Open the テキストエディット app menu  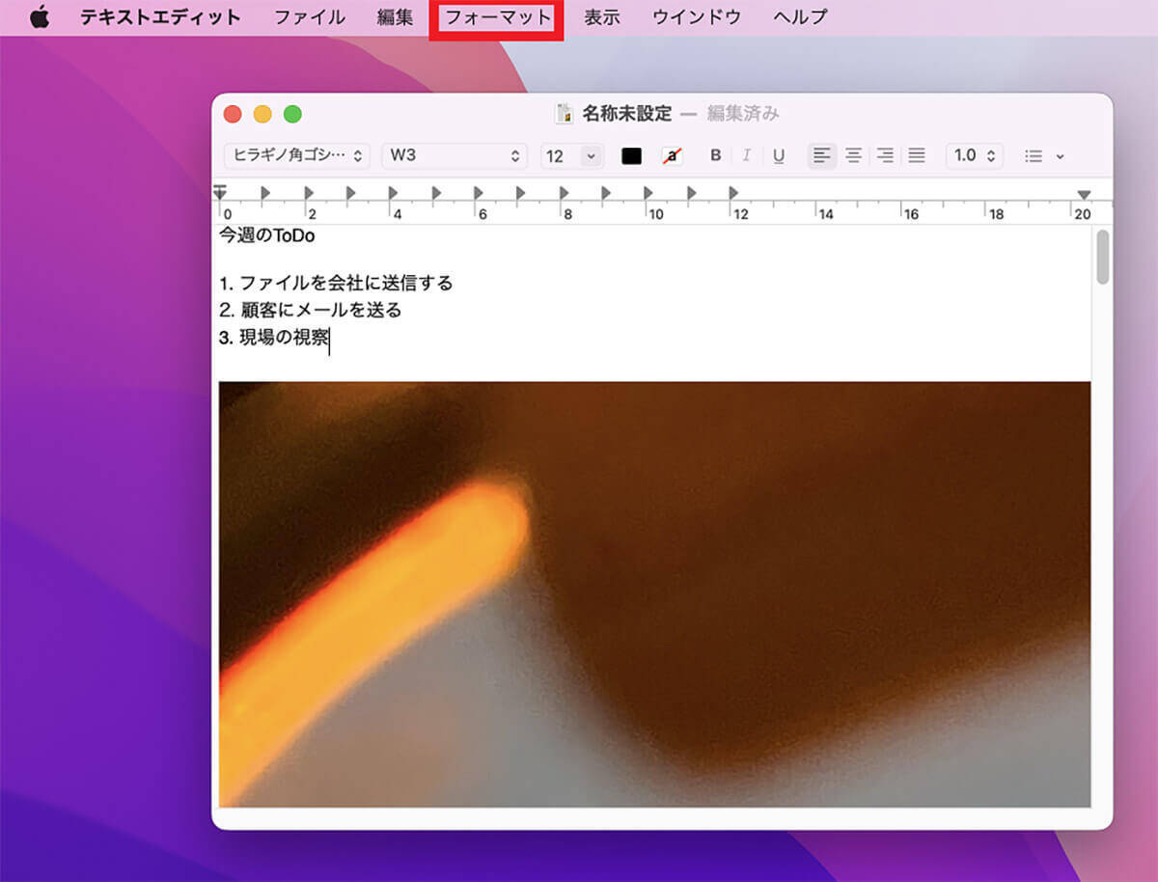(160, 16)
